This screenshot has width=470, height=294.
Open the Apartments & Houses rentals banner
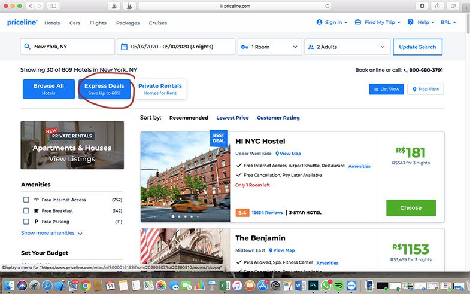tap(72, 145)
